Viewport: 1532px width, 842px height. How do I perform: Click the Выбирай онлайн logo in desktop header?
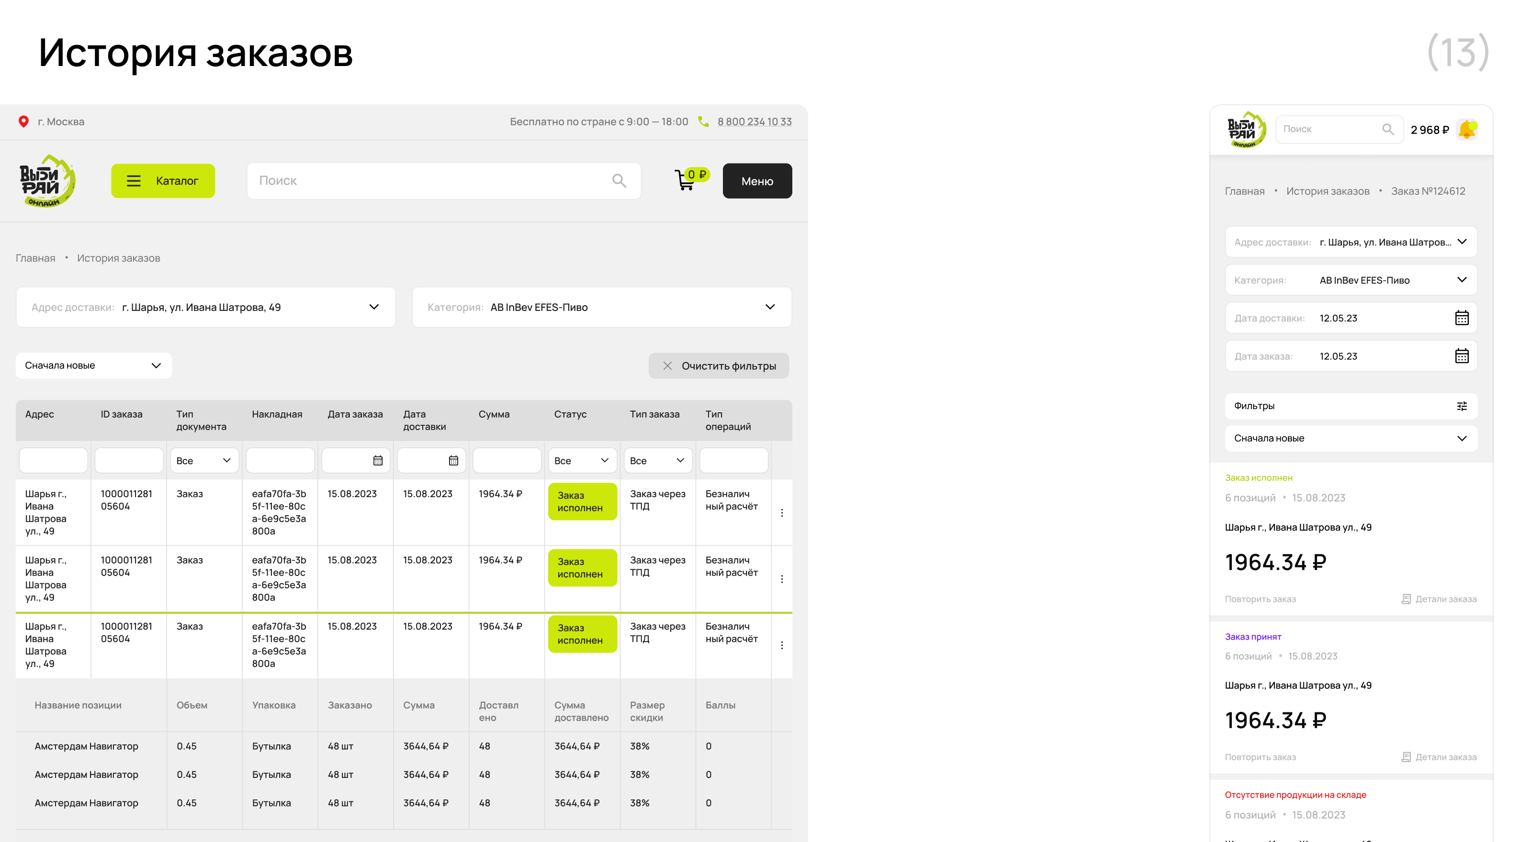[x=47, y=181]
